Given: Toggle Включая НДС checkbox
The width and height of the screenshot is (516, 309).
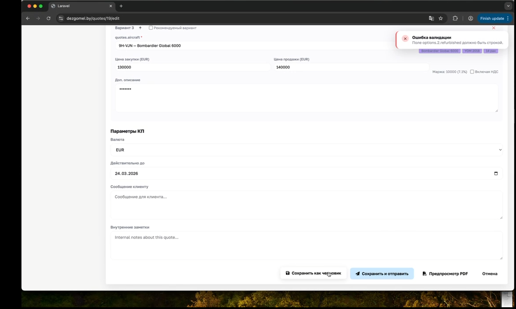Looking at the screenshot, I should pos(472,72).
